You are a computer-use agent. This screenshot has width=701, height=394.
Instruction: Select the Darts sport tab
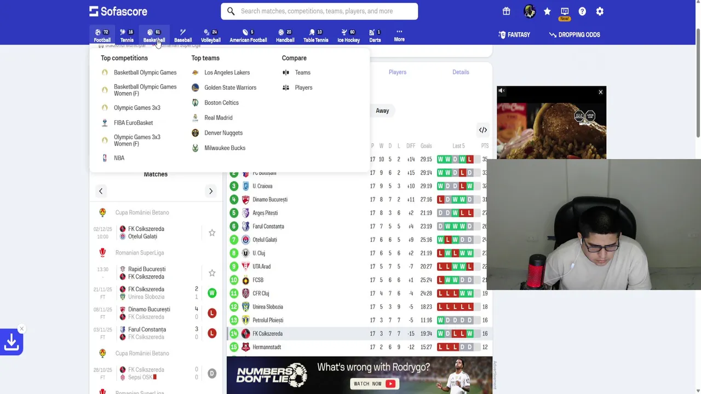point(375,36)
